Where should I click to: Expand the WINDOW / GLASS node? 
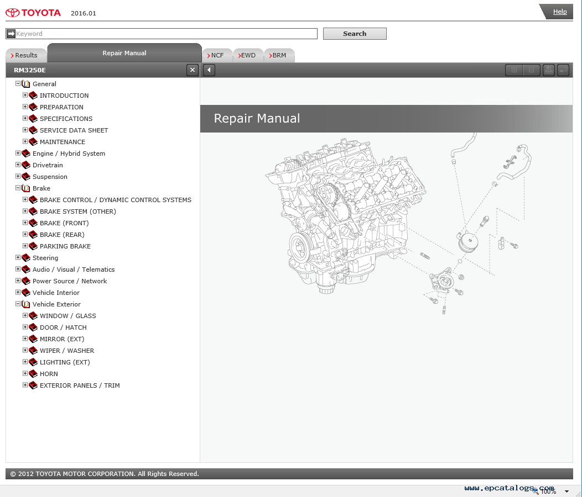tap(25, 315)
